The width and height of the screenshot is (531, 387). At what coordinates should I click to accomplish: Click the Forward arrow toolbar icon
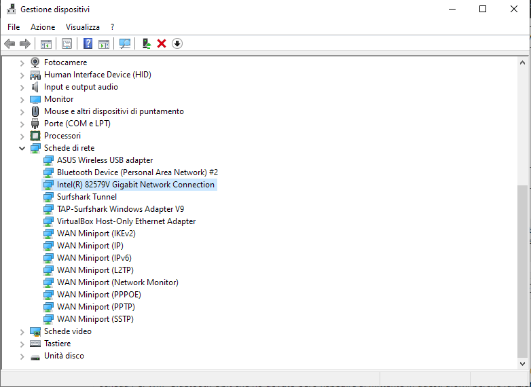pyautogui.click(x=25, y=43)
